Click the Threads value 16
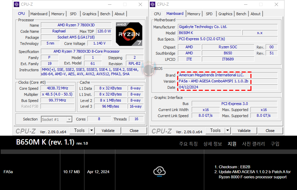The width and height of the screenshot is (297, 190). tap(136, 119)
